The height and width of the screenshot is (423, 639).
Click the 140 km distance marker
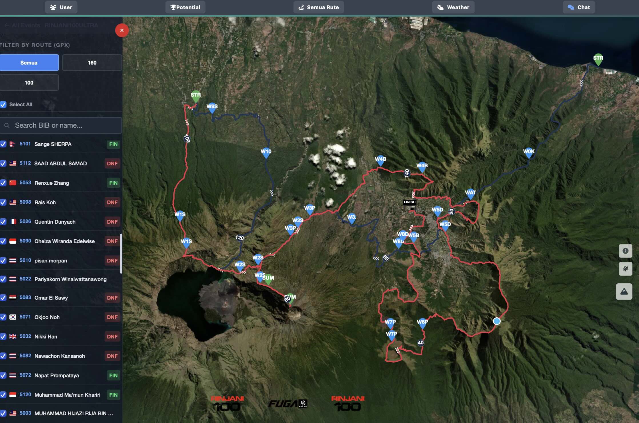[407, 173]
